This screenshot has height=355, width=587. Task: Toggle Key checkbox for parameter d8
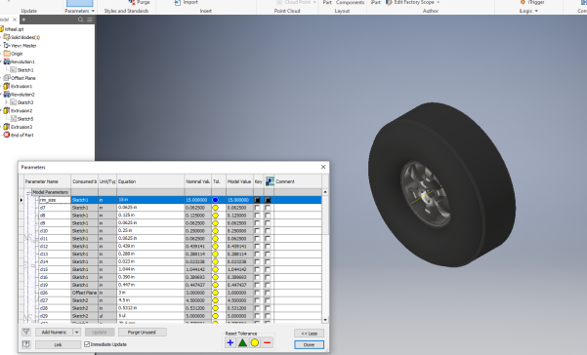point(257,216)
